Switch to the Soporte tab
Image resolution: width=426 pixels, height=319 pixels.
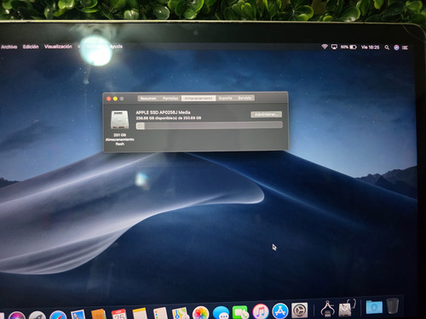[226, 98]
